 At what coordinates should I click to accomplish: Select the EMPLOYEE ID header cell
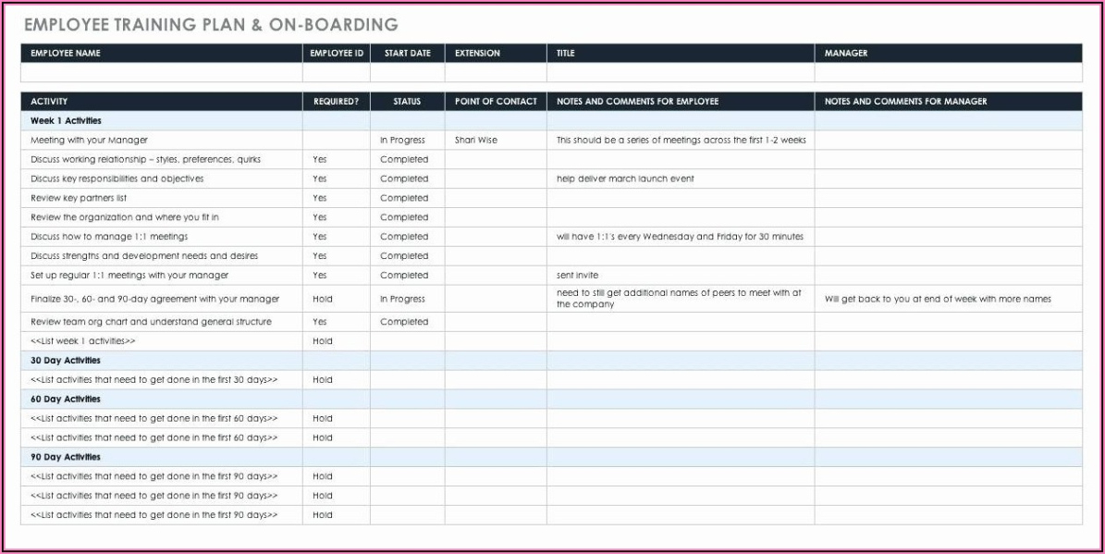pyautogui.click(x=337, y=53)
